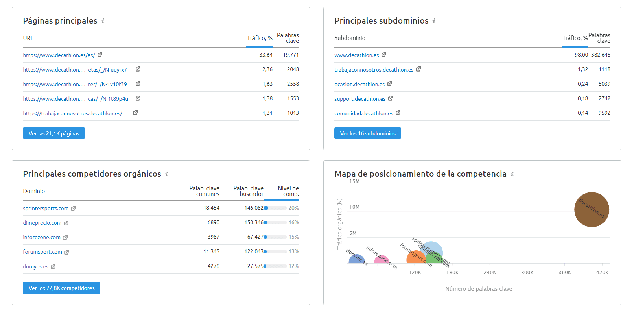Open external link icon for N-uuyrx7 URL
The width and height of the screenshot is (634, 312).
(138, 69)
